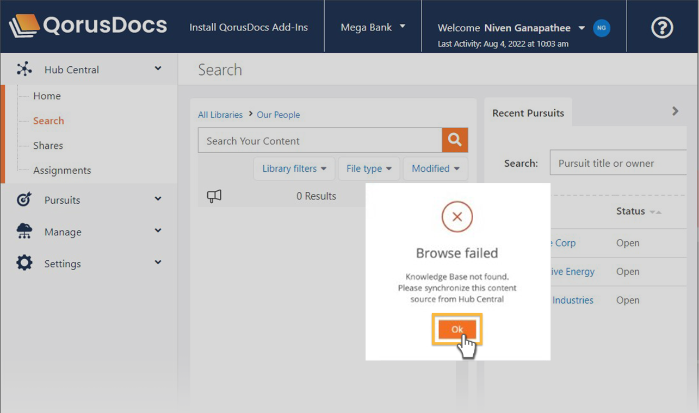
Task: Click Install QorusDocs Add-Ins
Action: point(249,27)
